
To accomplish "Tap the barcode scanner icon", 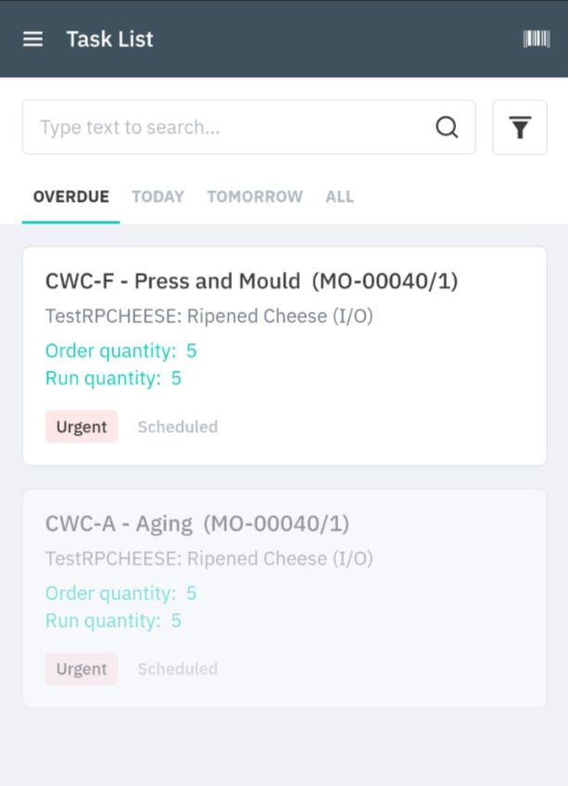I will [536, 39].
